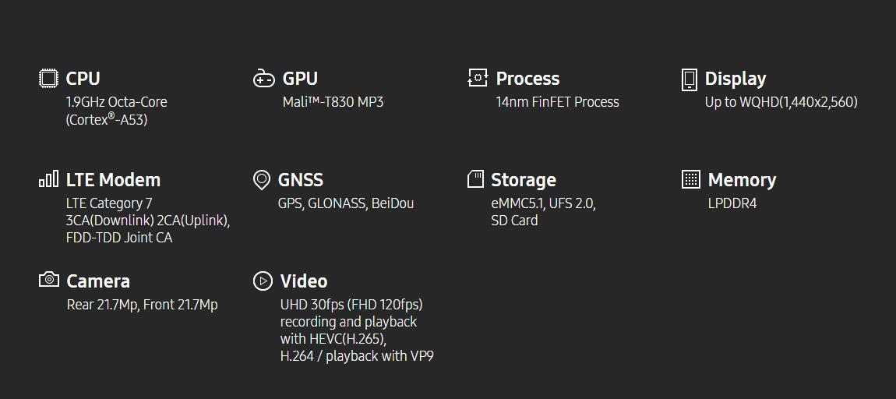This screenshot has width=896, height=399.
Task: Click the Camera icon
Action: 49,280
